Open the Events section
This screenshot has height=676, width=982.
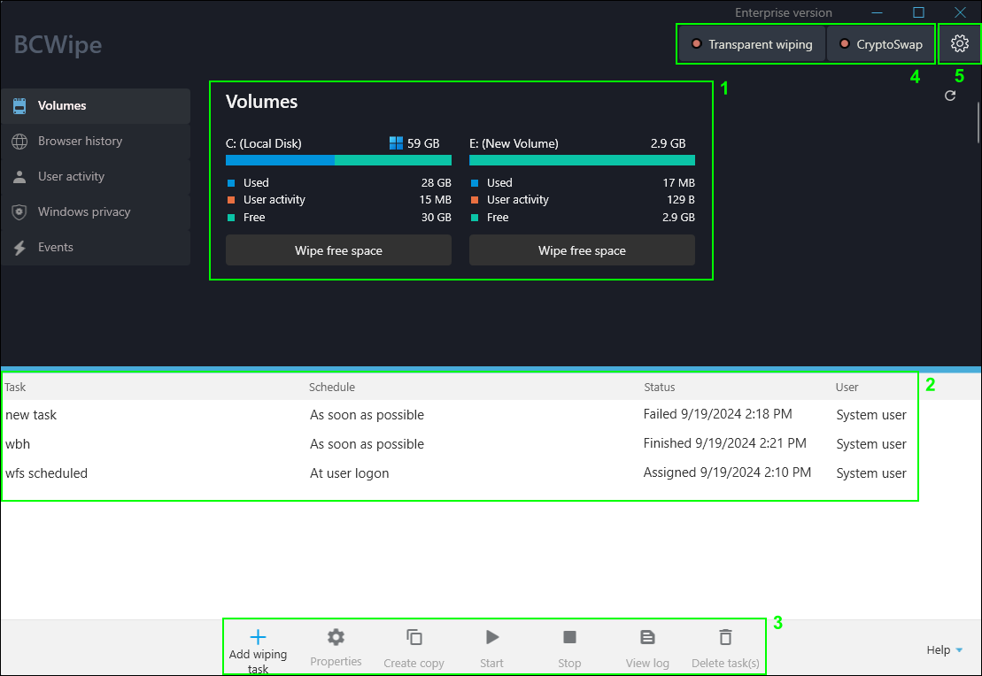[x=96, y=248]
